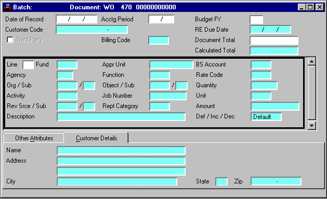
Task: Click the Line number field
Action: click(x=28, y=65)
